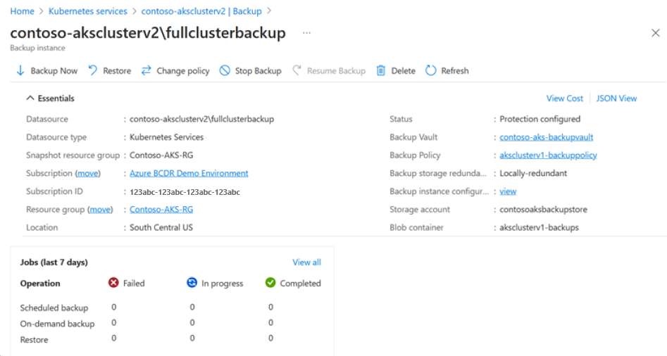Screen dimensions: 667x356
Task: Click the Resume Backup icon
Action: [297, 70]
